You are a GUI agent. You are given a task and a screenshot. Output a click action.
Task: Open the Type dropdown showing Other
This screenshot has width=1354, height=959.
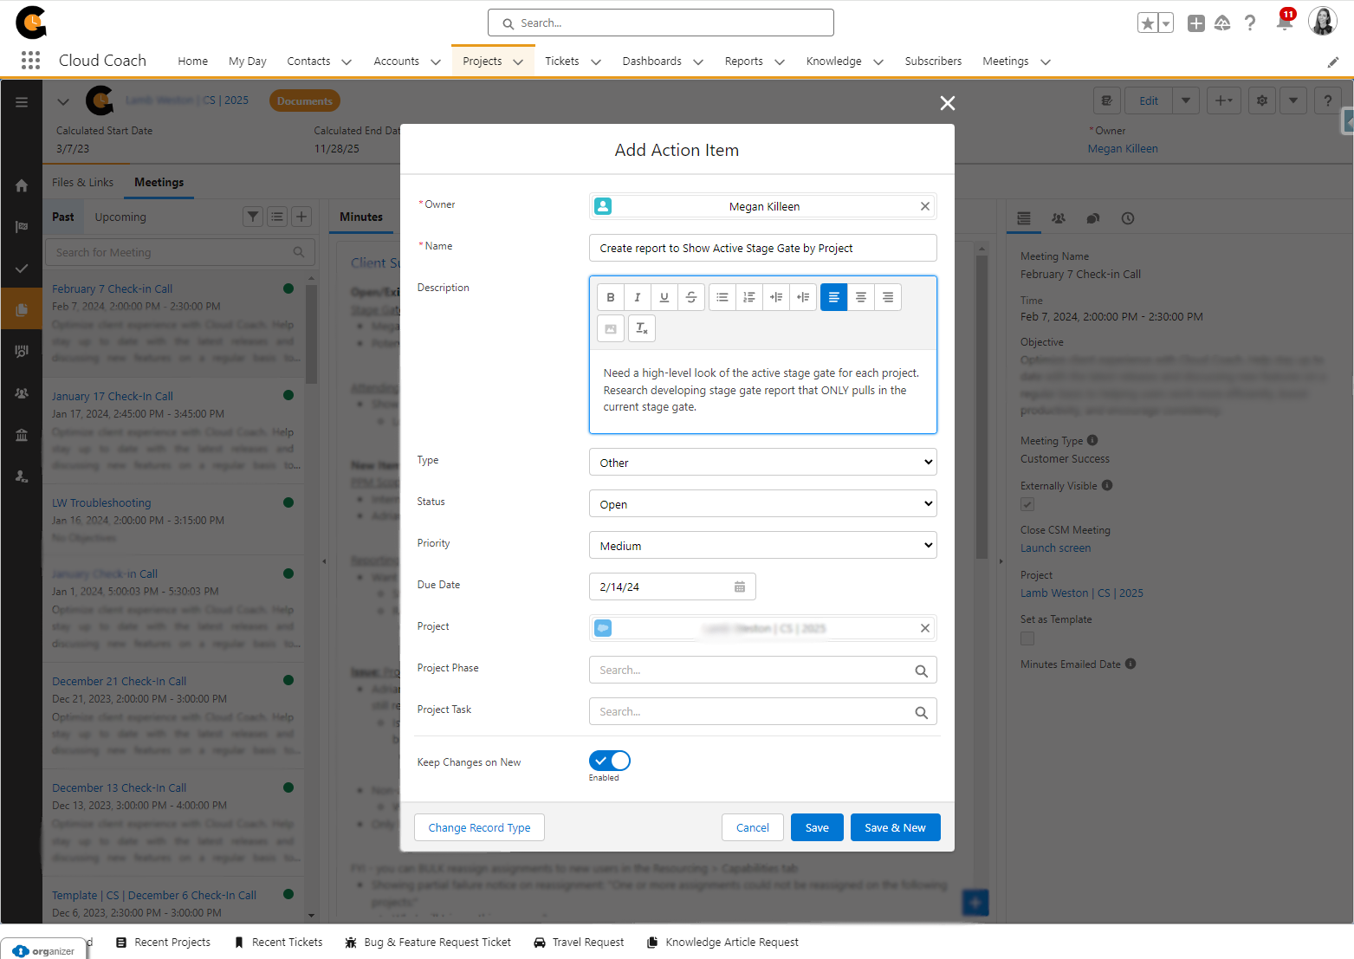coord(762,462)
